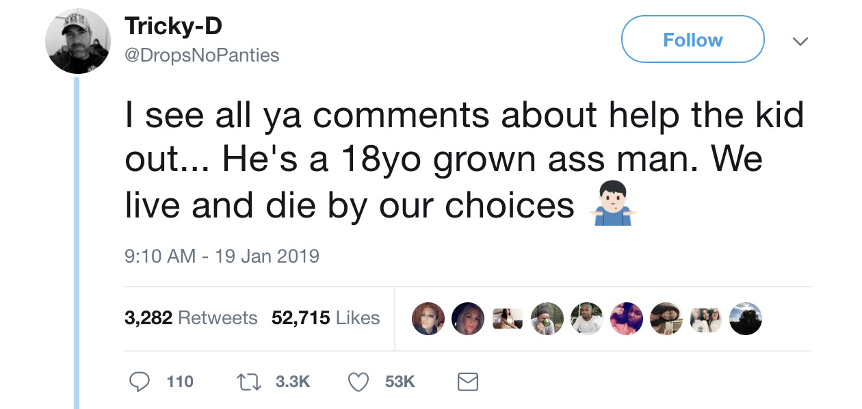View the 3,282 Retweets list
862x409 pixels.
click(x=191, y=318)
